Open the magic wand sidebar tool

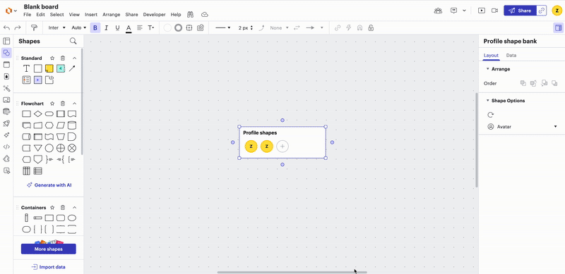(6, 88)
